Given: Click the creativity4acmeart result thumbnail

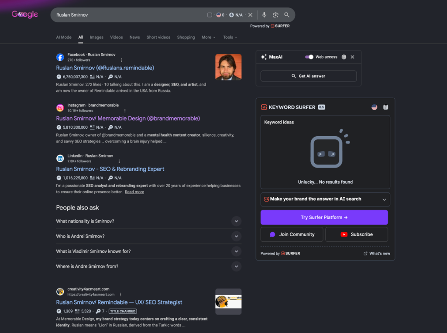Looking at the screenshot, I should click(x=228, y=302).
